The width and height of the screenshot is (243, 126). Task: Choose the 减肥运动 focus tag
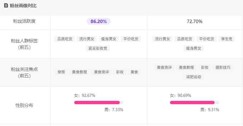click(194, 77)
